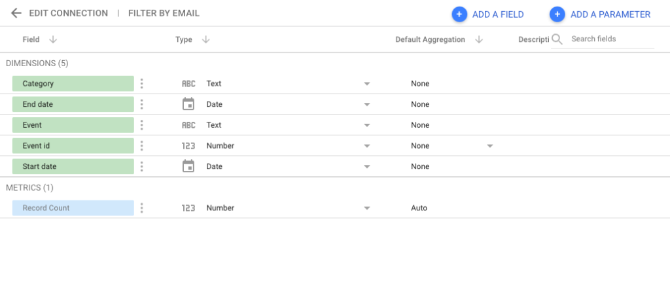Select the Event field chip
This screenshot has width=670, height=298.
[x=73, y=125]
